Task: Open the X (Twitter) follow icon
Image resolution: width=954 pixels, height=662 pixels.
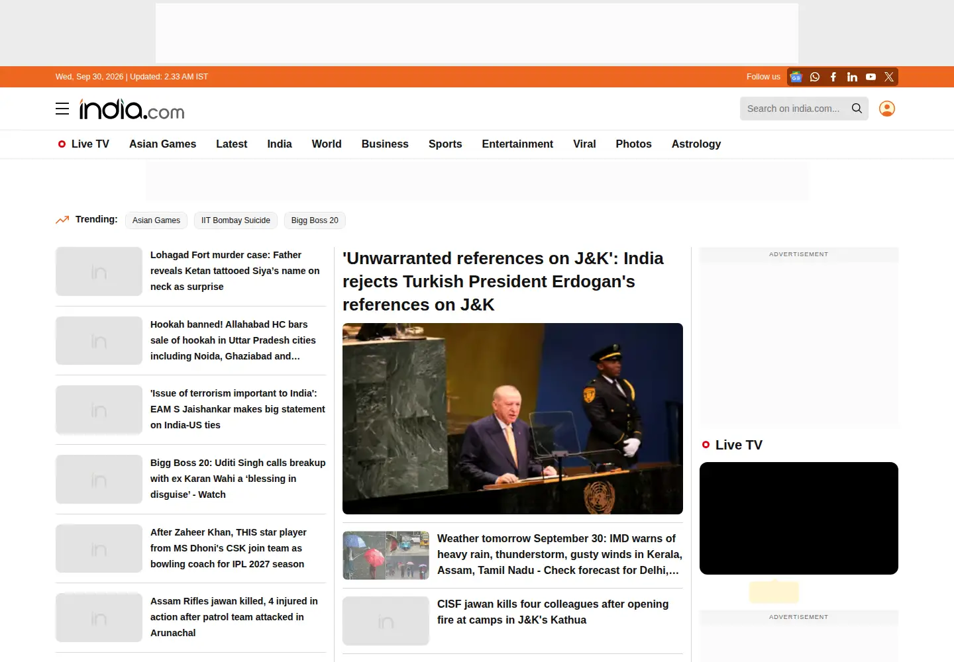Action: coord(889,77)
